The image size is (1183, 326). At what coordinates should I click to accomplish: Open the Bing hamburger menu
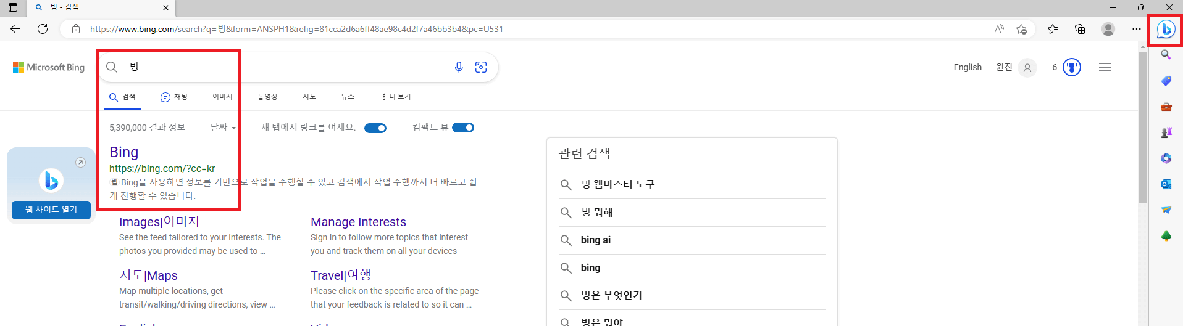pyautogui.click(x=1105, y=67)
